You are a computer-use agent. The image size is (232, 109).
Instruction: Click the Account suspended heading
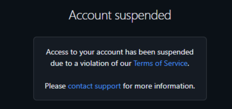[x=120, y=15]
